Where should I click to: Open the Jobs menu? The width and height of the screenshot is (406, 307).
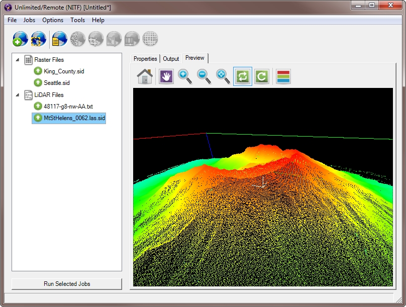pyautogui.click(x=29, y=20)
